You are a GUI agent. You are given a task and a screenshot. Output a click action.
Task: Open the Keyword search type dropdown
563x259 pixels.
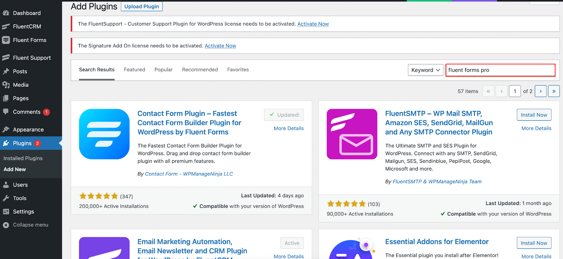[425, 70]
